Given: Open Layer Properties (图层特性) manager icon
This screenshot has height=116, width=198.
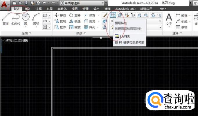Looking at the screenshot, I should point(113,15).
